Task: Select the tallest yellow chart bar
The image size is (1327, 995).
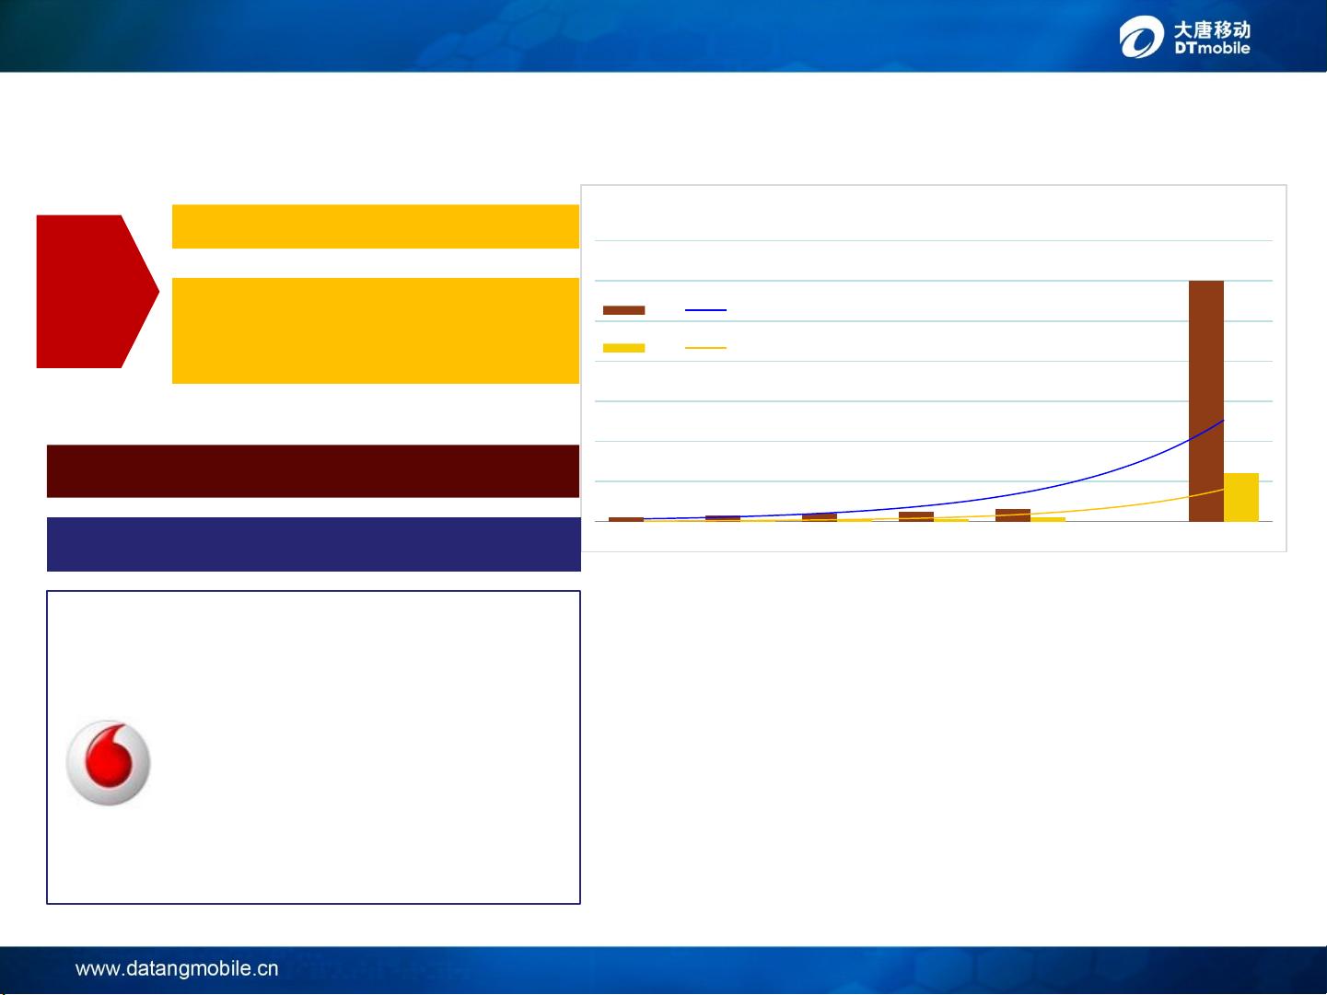Action: point(1241,497)
